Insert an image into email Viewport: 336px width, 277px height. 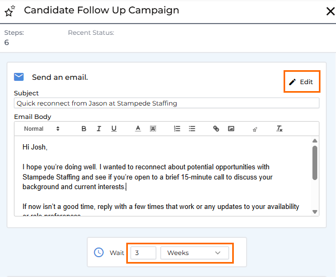pos(231,129)
